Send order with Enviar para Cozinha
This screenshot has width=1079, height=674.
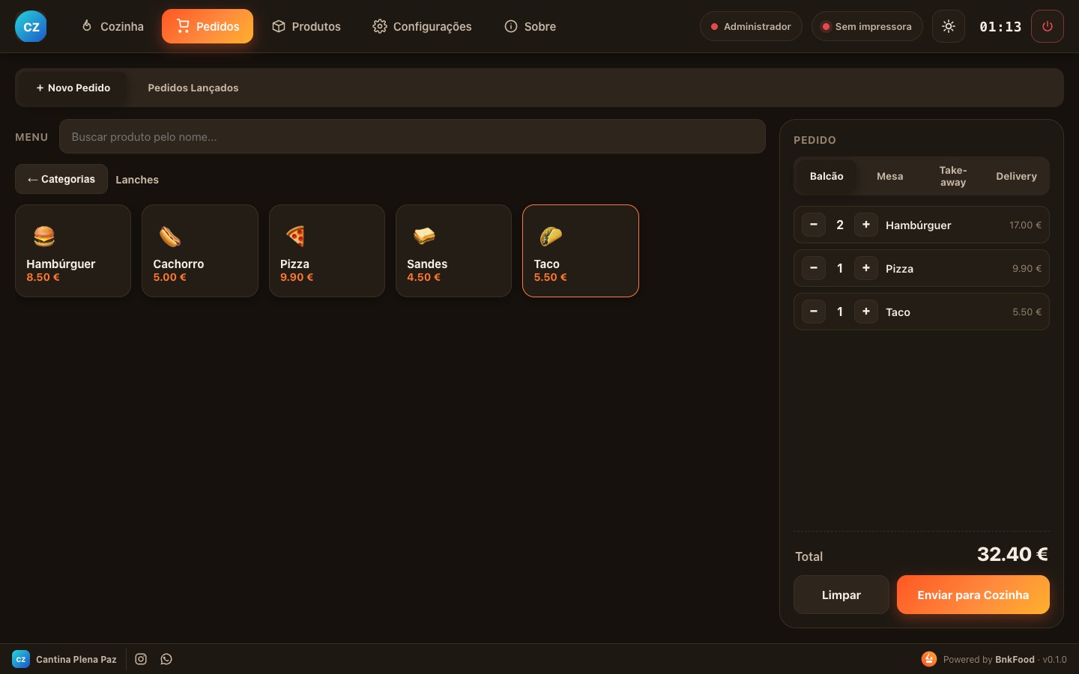[x=973, y=595]
